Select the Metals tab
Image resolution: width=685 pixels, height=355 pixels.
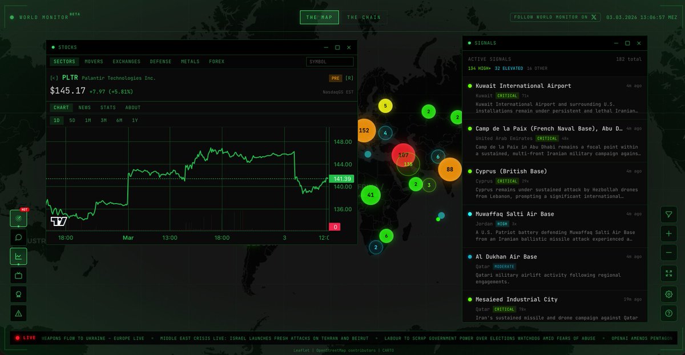tap(191, 62)
